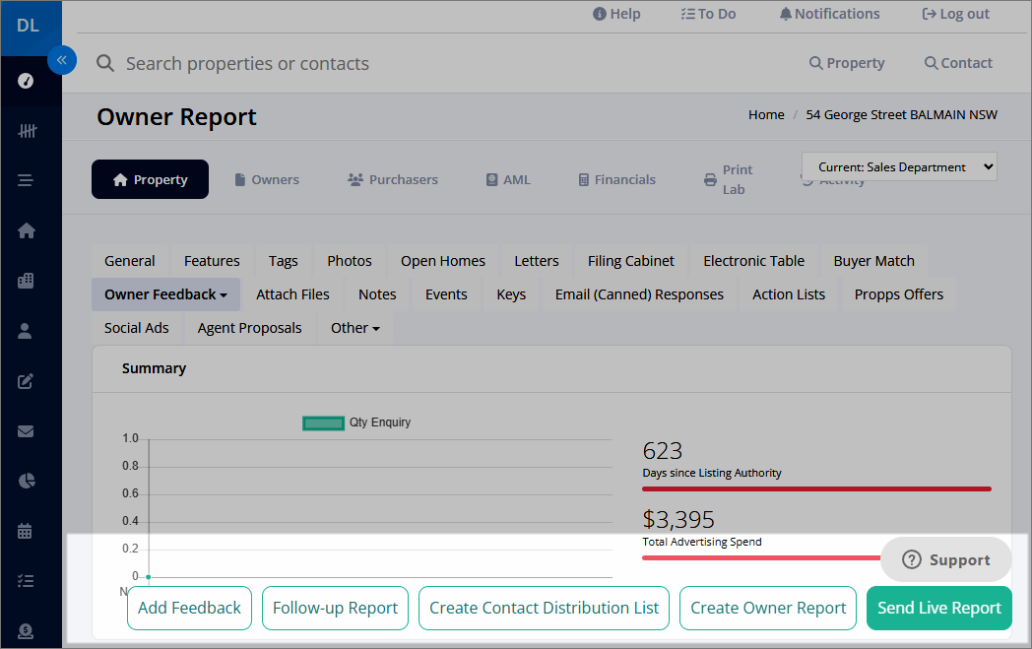Open the pie chart reports icon in sidebar

point(26,481)
